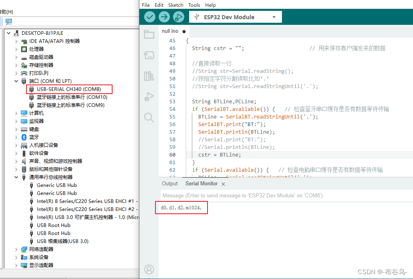Switch to the Output tab
Image resolution: width=413 pixels, height=279 pixels.
click(x=169, y=183)
